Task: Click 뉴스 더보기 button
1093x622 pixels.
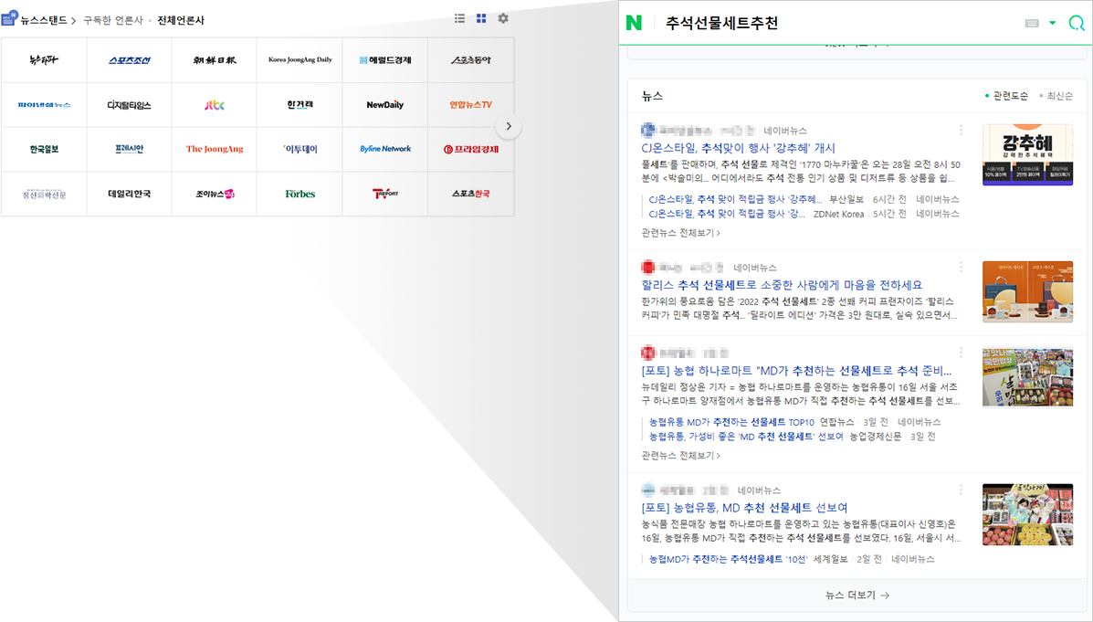Action: 857,596
